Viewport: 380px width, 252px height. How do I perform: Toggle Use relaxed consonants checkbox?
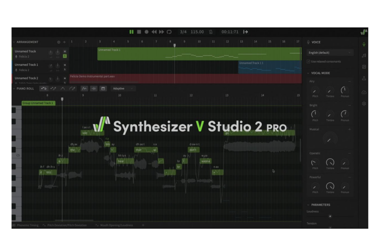(308, 62)
